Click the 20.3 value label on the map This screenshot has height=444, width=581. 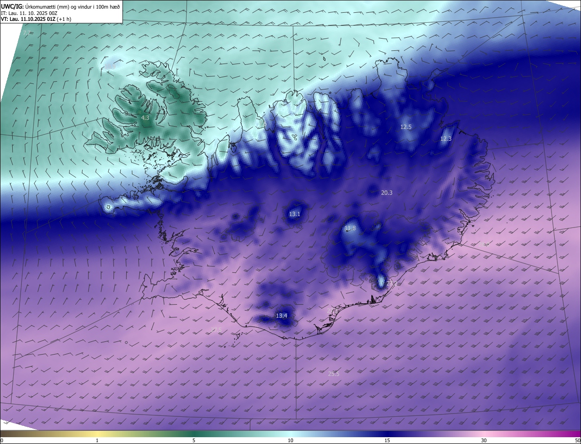387,193
